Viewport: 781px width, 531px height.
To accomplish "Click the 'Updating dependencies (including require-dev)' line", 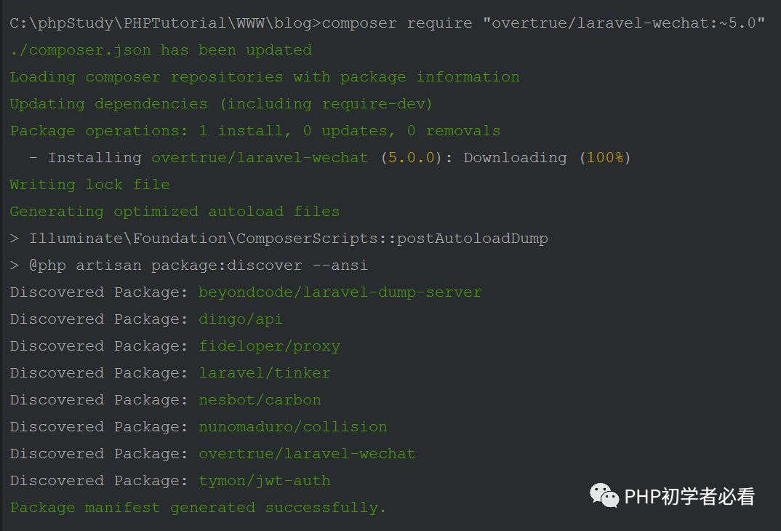I will coord(220,104).
